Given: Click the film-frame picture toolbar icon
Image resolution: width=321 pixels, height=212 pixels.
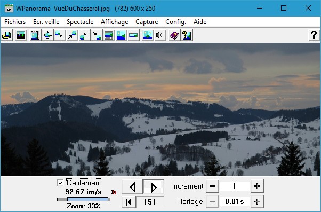Looking at the screenshot, I should [x=35, y=35].
